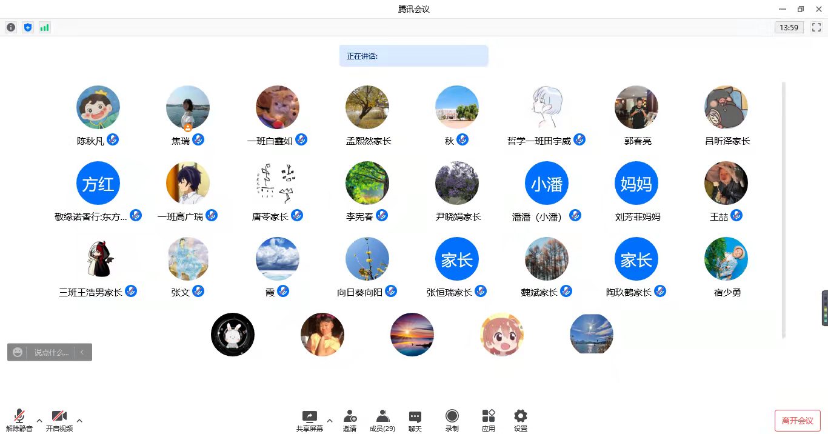Open the Members (成员) list
Viewport: 828px width, 434px height.
click(382, 420)
